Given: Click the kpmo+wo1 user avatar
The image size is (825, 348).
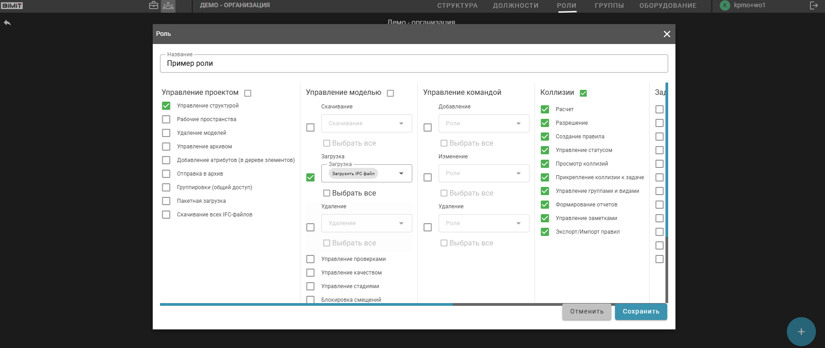Looking at the screenshot, I should (x=725, y=5).
